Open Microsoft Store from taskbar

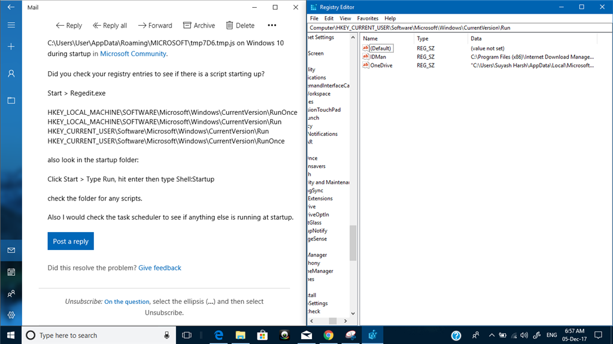[x=262, y=335]
